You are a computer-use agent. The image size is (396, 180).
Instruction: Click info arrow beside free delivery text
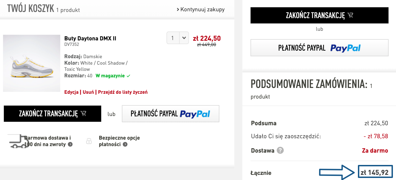coord(70,144)
